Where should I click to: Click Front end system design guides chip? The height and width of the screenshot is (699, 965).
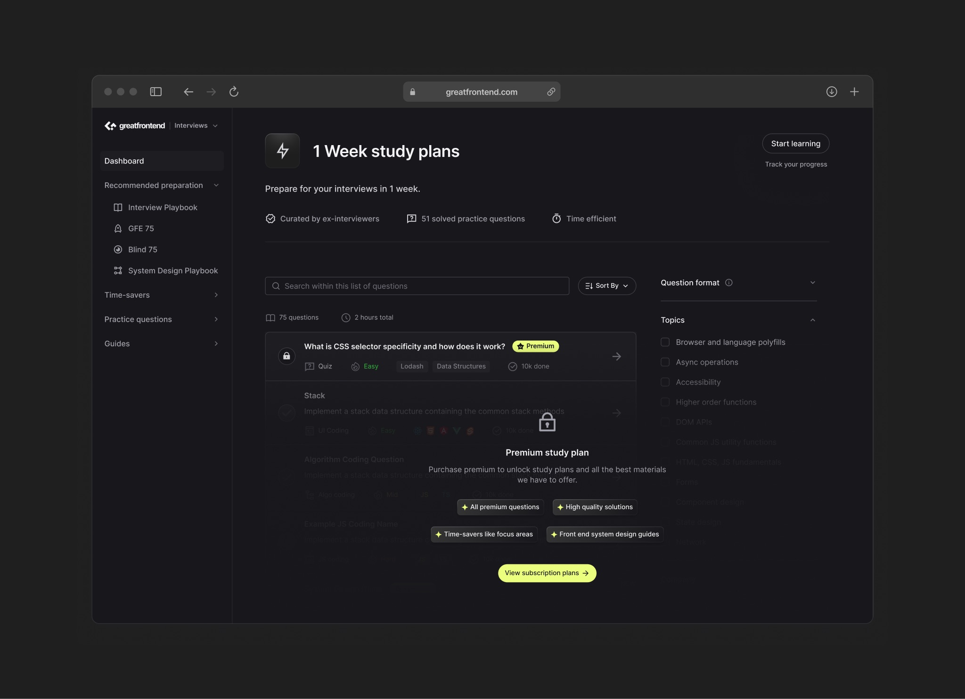[x=605, y=535]
